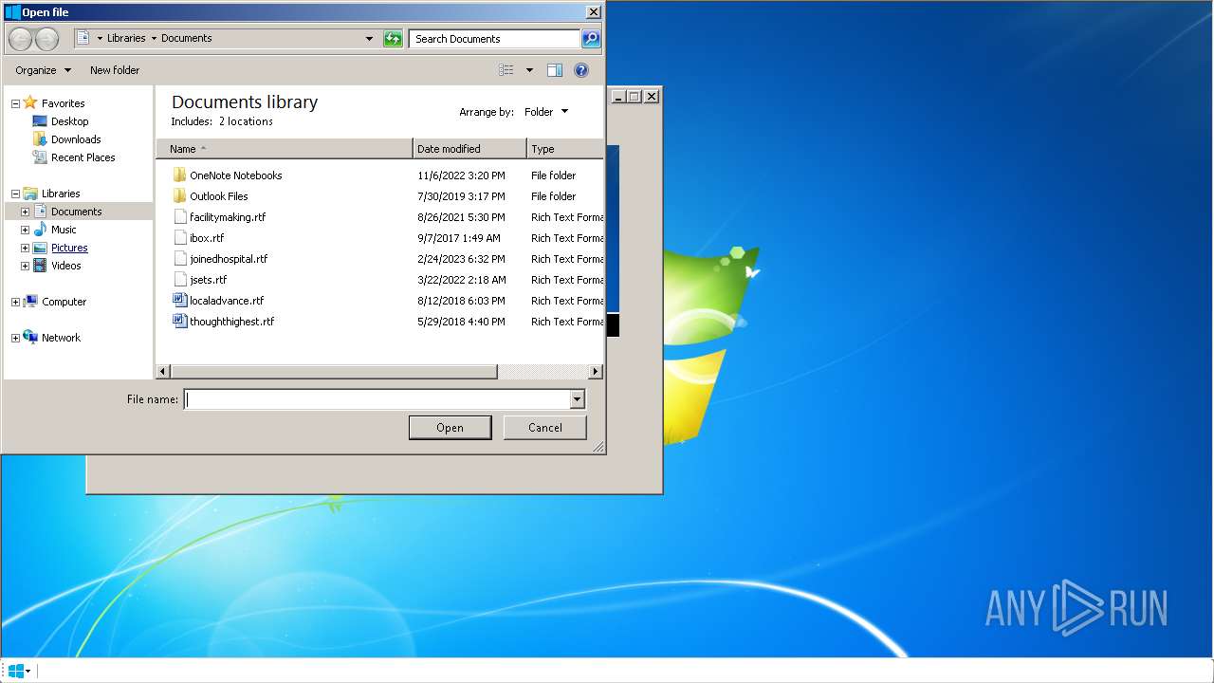The height and width of the screenshot is (683, 1214).
Task: Maximize the background window behind dialog
Action: [635, 97]
